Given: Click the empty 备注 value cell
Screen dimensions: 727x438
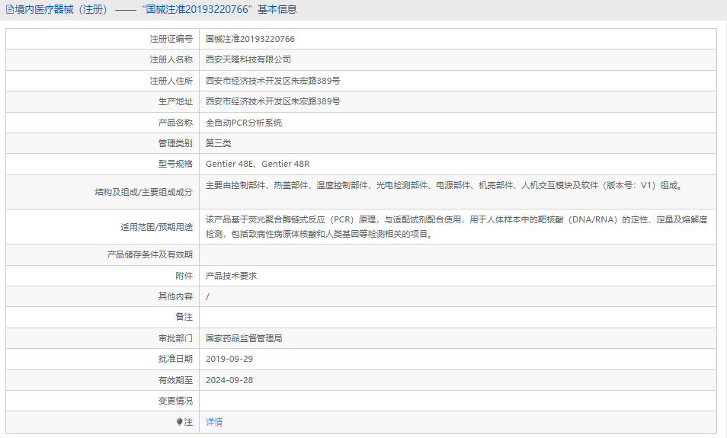Looking at the screenshot, I should [x=457, y=317].
